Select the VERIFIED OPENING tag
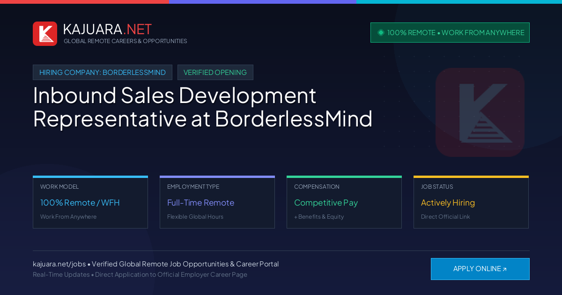The height and width of the screenshot is (295, 562). (x=215, y=72)
